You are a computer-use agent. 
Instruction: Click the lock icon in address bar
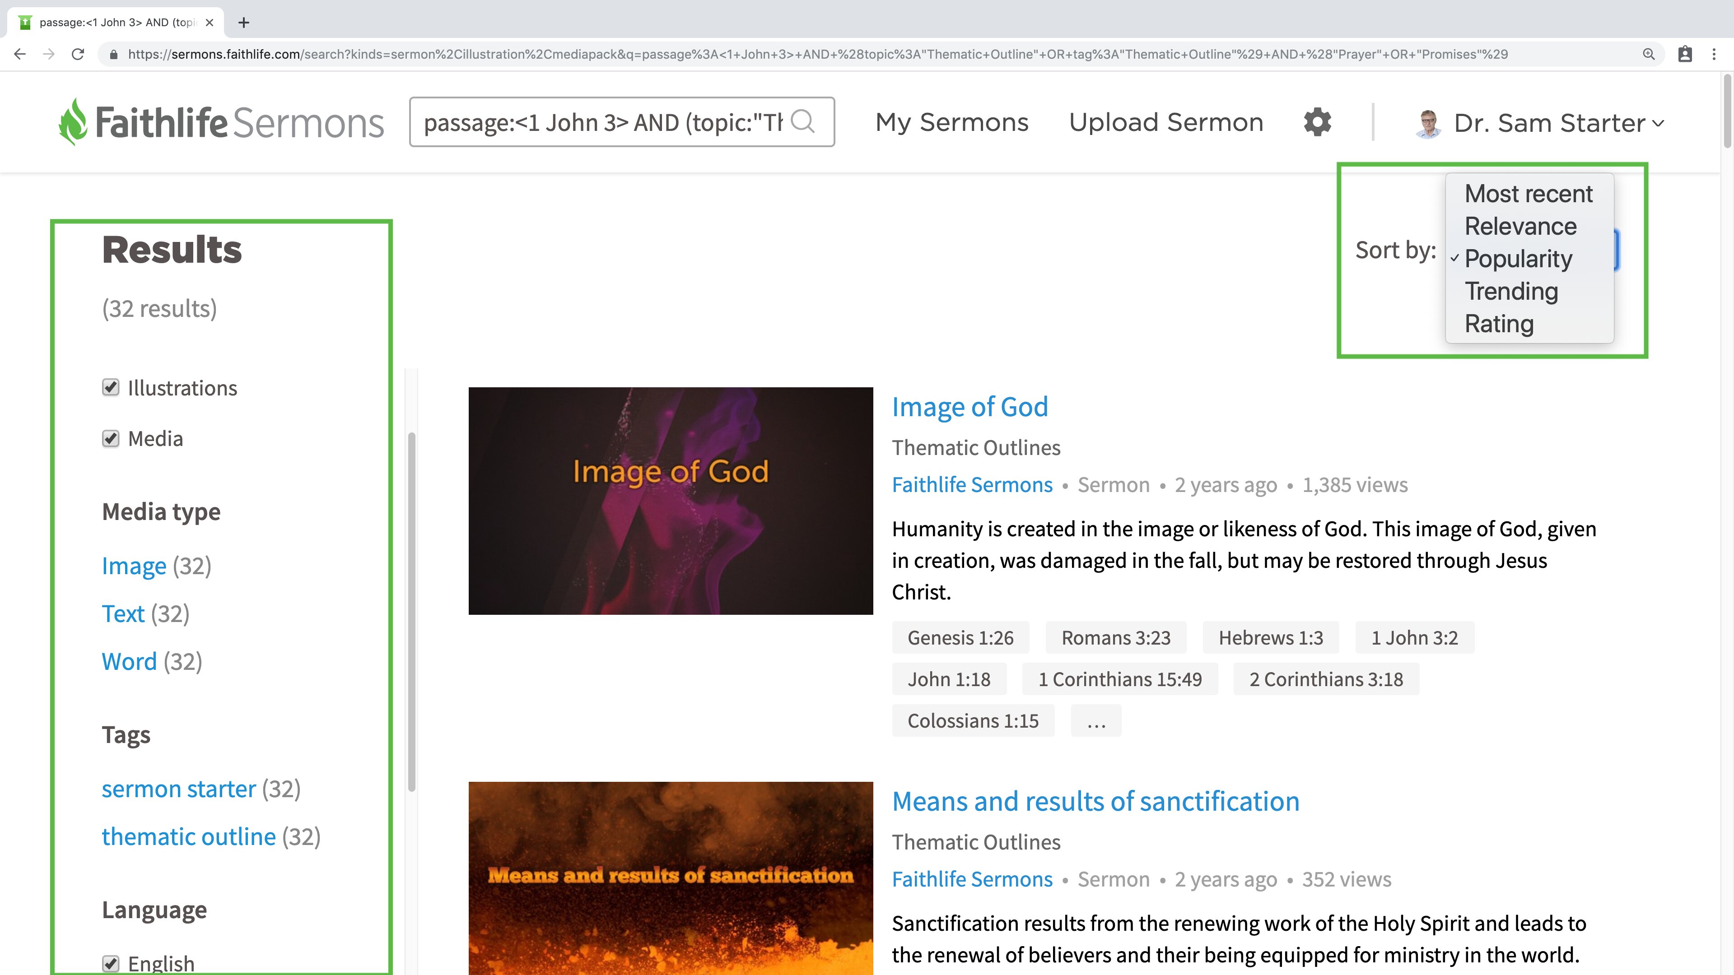point(113,54)
